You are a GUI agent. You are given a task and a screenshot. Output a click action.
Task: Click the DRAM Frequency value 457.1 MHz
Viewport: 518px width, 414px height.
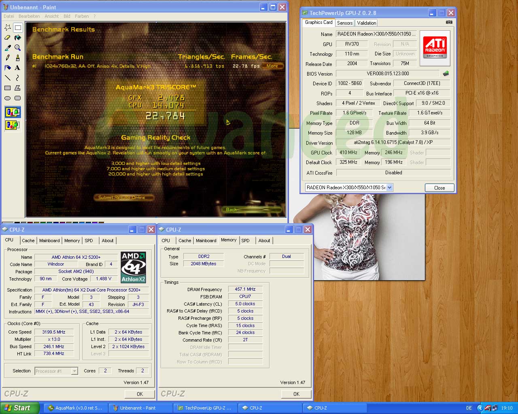coord(245,289)
